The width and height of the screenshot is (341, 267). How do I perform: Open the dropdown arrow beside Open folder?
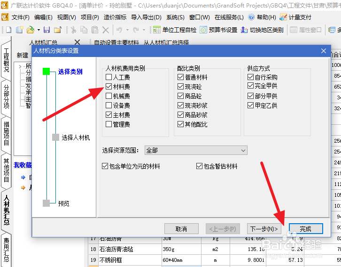[x=39, y=30]
